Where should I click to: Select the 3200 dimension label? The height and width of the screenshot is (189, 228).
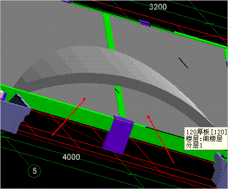tap(158, 7)
